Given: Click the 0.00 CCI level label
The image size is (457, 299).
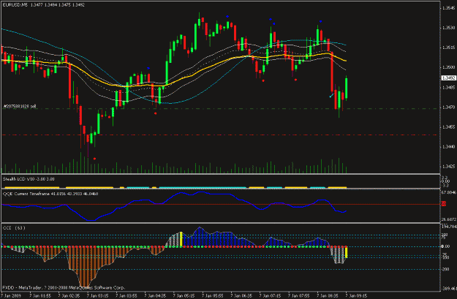Looking at the screenshot, I should coord(445,246).
